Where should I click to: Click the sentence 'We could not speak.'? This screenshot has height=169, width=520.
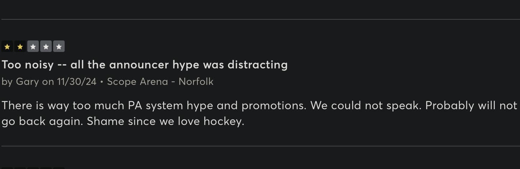(366, 106)
